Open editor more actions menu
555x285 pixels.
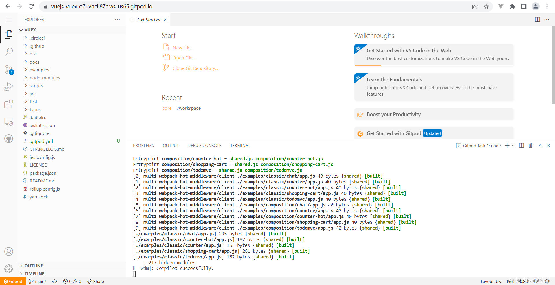click(x=547, y=20)
